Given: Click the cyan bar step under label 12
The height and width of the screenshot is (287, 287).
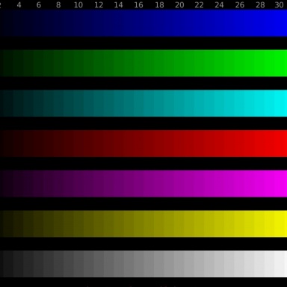Looking at the screenshot, I should click(99, 103).
